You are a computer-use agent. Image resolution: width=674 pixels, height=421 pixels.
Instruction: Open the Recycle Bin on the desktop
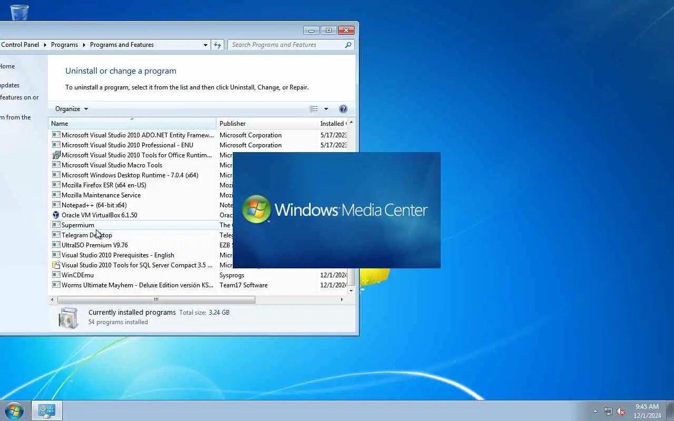(x=19, y=12)
